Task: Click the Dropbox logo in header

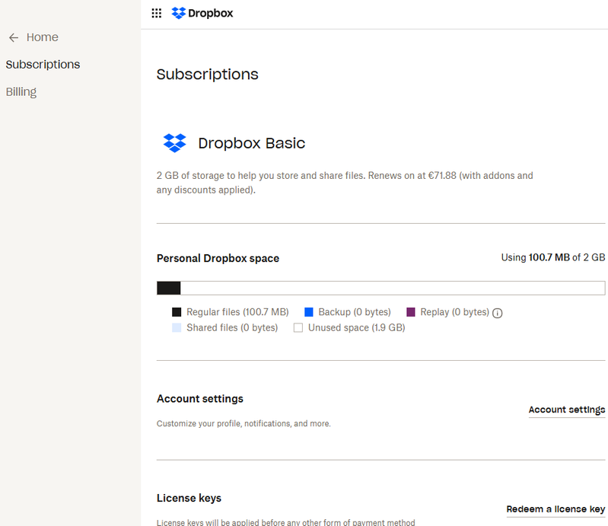Action: tap(202, 13)
